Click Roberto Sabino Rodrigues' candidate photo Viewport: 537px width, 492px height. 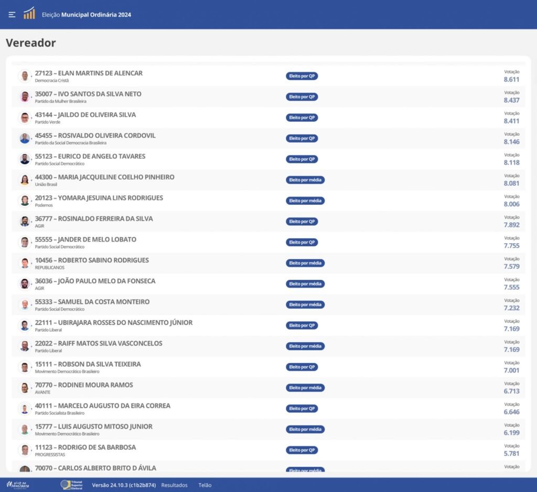tap(25, 263)
